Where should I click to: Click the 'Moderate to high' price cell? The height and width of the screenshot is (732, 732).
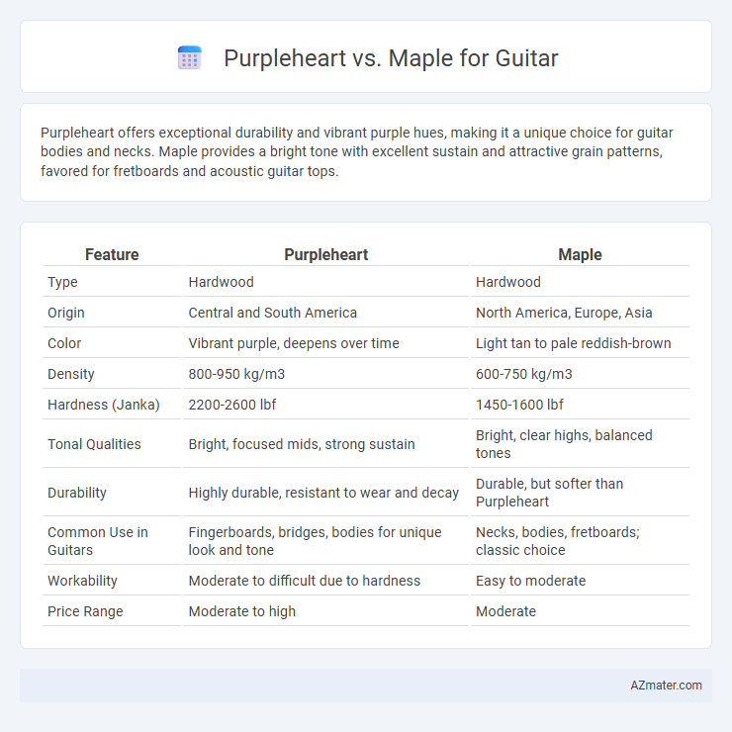click(241, 611)
